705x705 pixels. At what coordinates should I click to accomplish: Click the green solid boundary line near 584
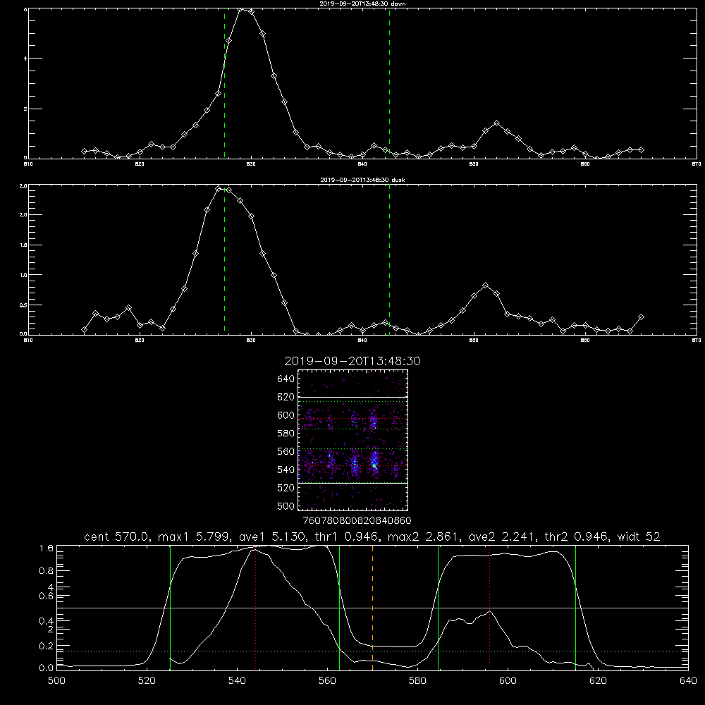pos(438,608)
